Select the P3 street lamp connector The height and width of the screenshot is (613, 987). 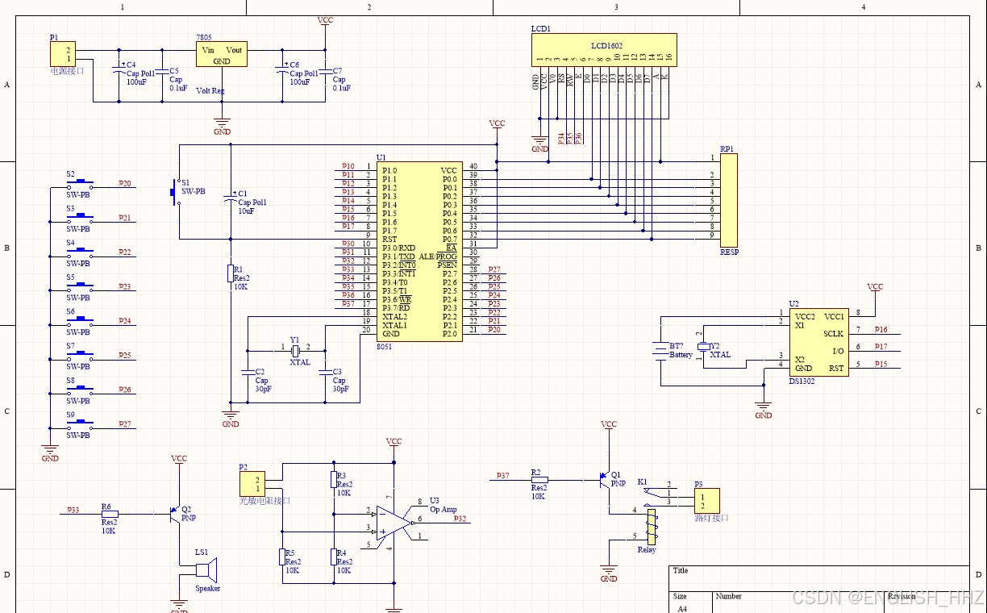click(708, 501)
